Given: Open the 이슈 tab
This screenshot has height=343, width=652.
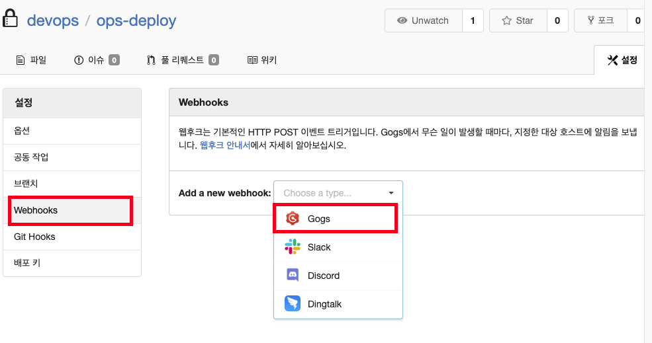Looking at the screenshot, I should click(97, 60).
